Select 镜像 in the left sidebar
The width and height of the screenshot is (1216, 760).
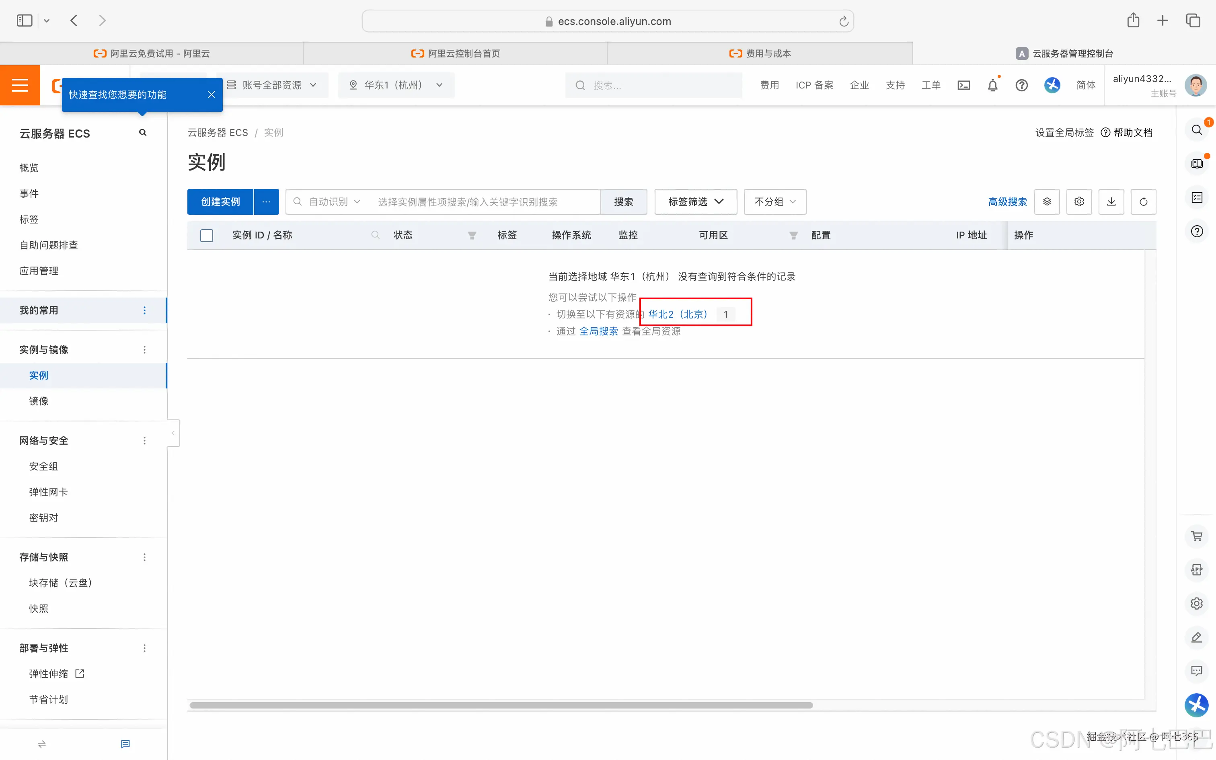click(39, 401)
